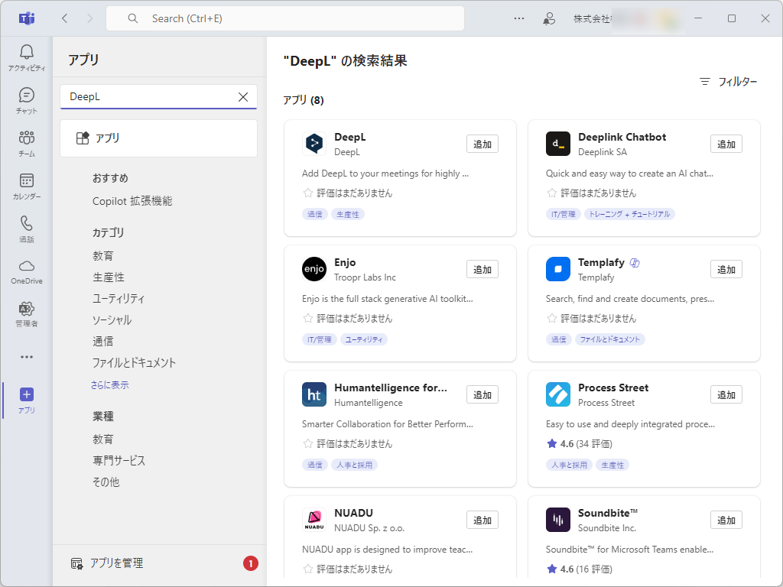Clear the DeepL search with the X

point(243,97)
